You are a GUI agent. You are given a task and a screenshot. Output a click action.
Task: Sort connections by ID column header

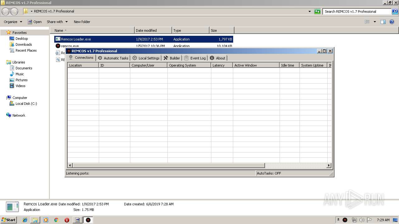[x=114, y=65]
